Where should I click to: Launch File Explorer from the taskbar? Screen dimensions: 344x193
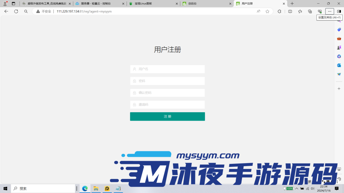point(96,188)
